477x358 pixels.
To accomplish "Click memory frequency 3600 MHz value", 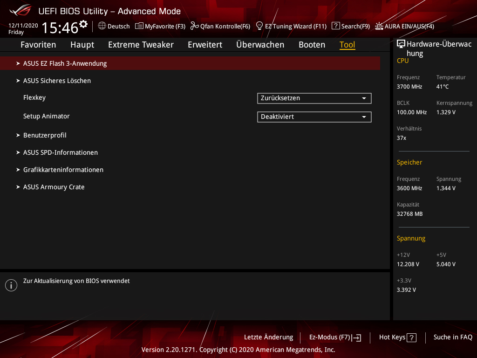I will tap(409, 188).
